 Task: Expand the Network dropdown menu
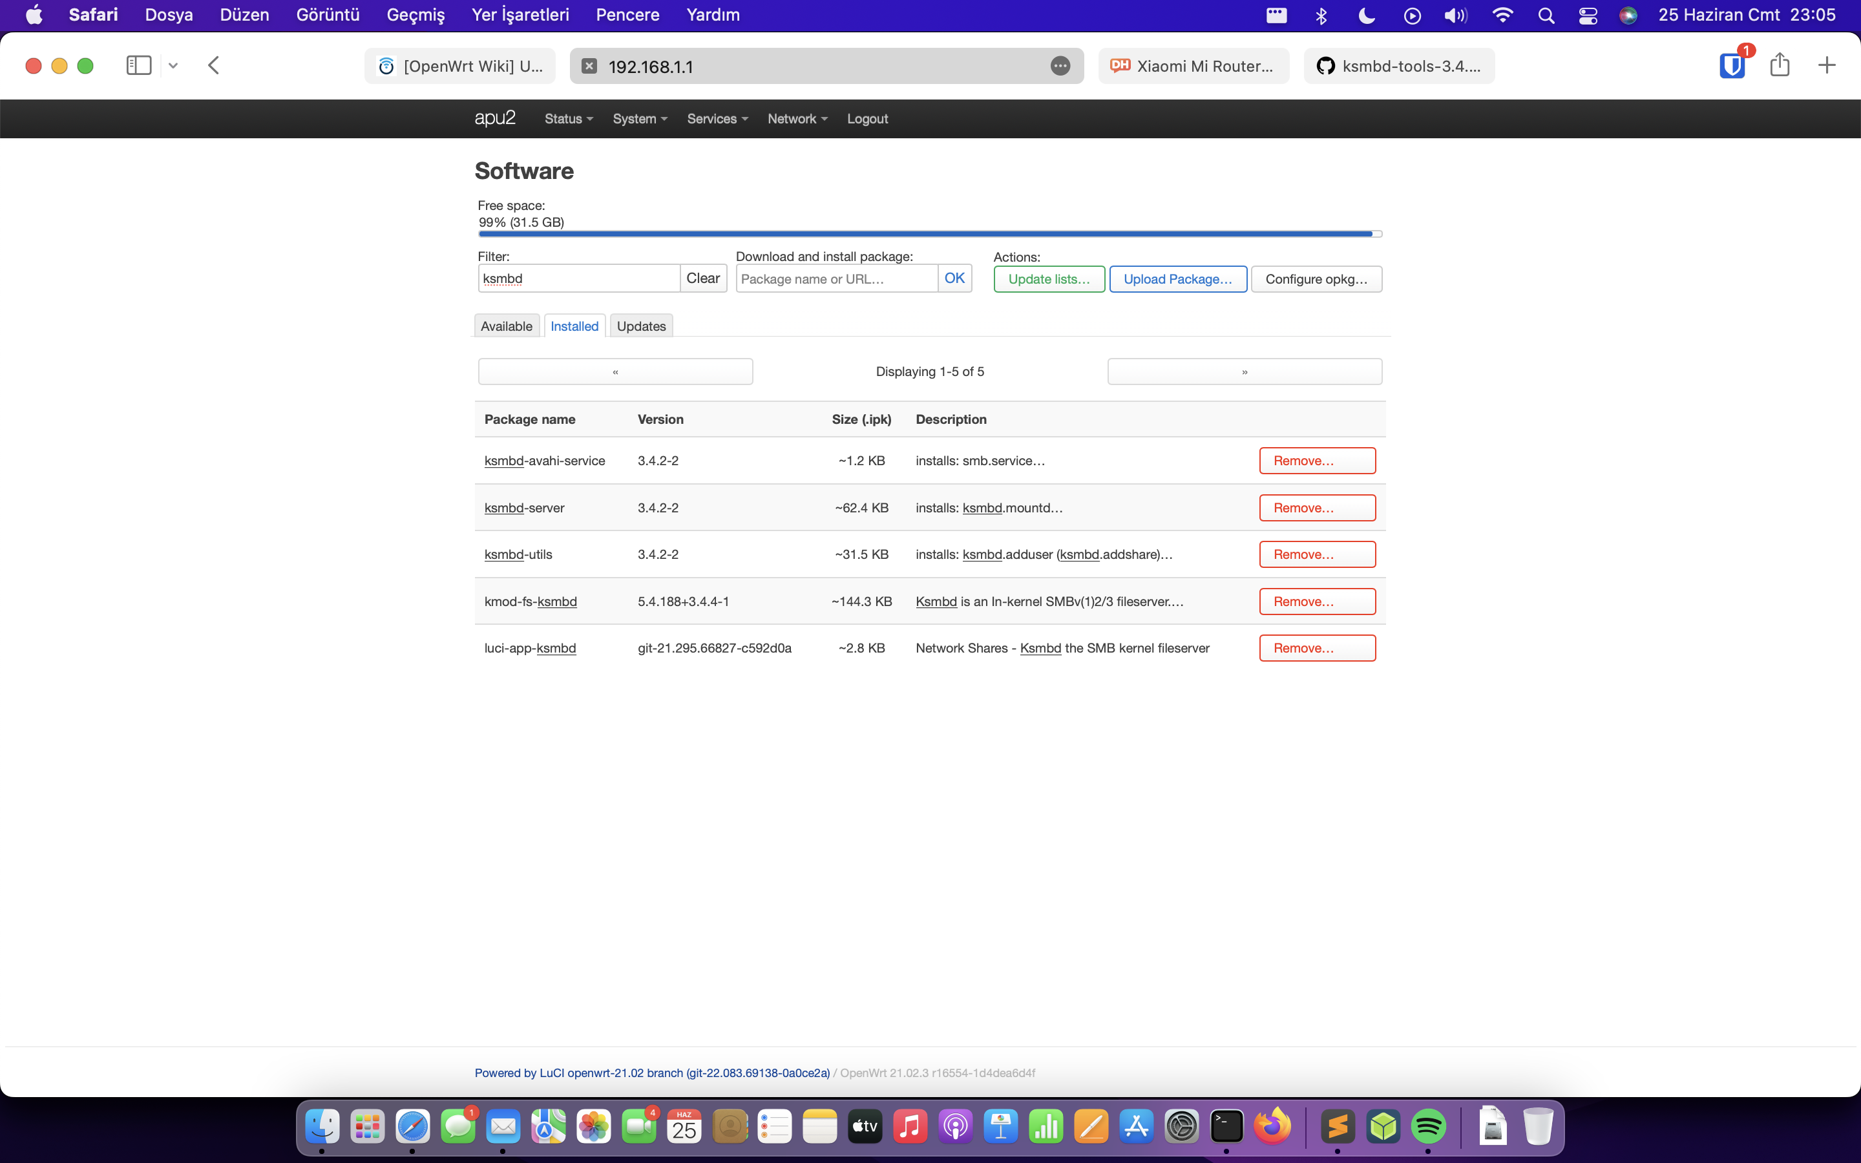(x=797, y=118)
